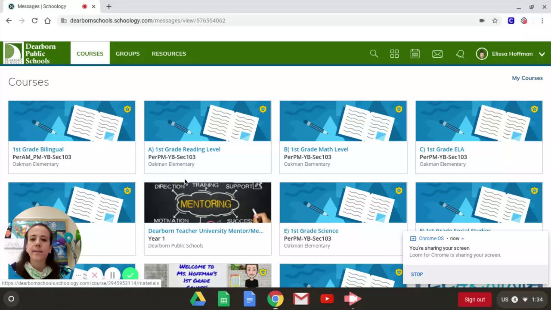Launch Google Drive from the shelf

pos(198,299)
